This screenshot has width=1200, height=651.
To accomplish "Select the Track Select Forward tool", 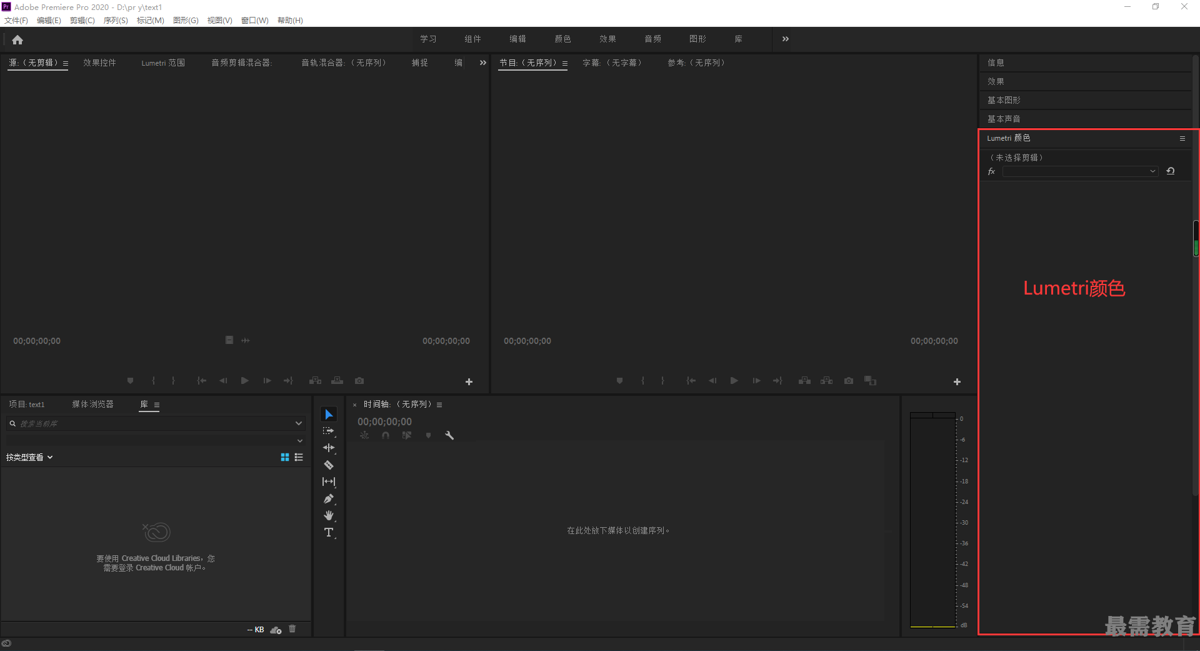I will (x=329, y=431).
